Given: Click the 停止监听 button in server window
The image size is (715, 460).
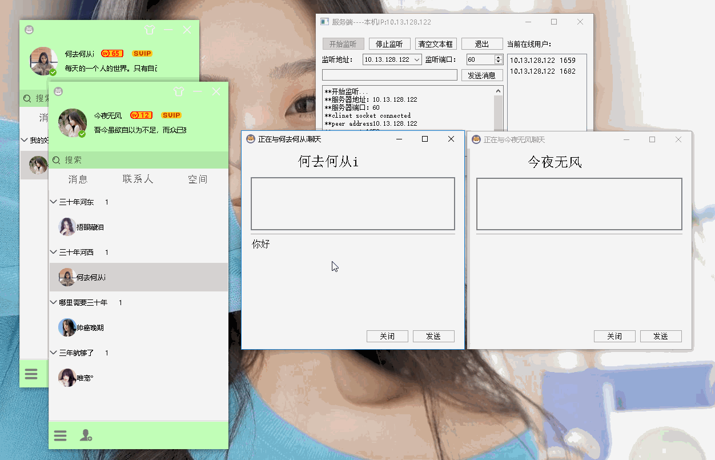Looking at the screenshot, I should pyautogui.click(x=389, y=43).
